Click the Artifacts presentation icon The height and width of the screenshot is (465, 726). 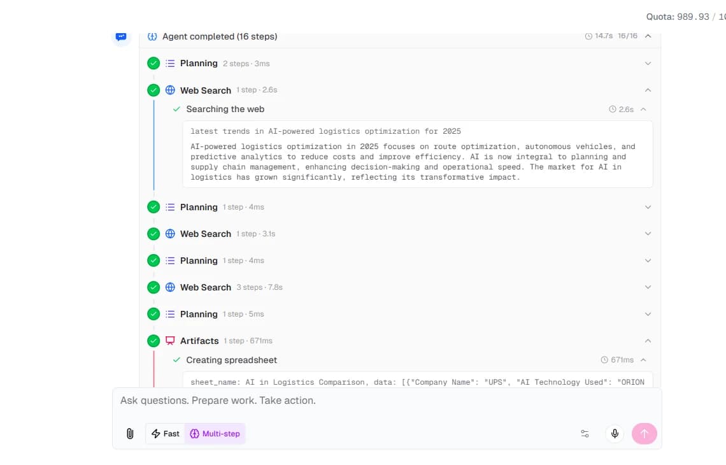[x=170, y=341]
